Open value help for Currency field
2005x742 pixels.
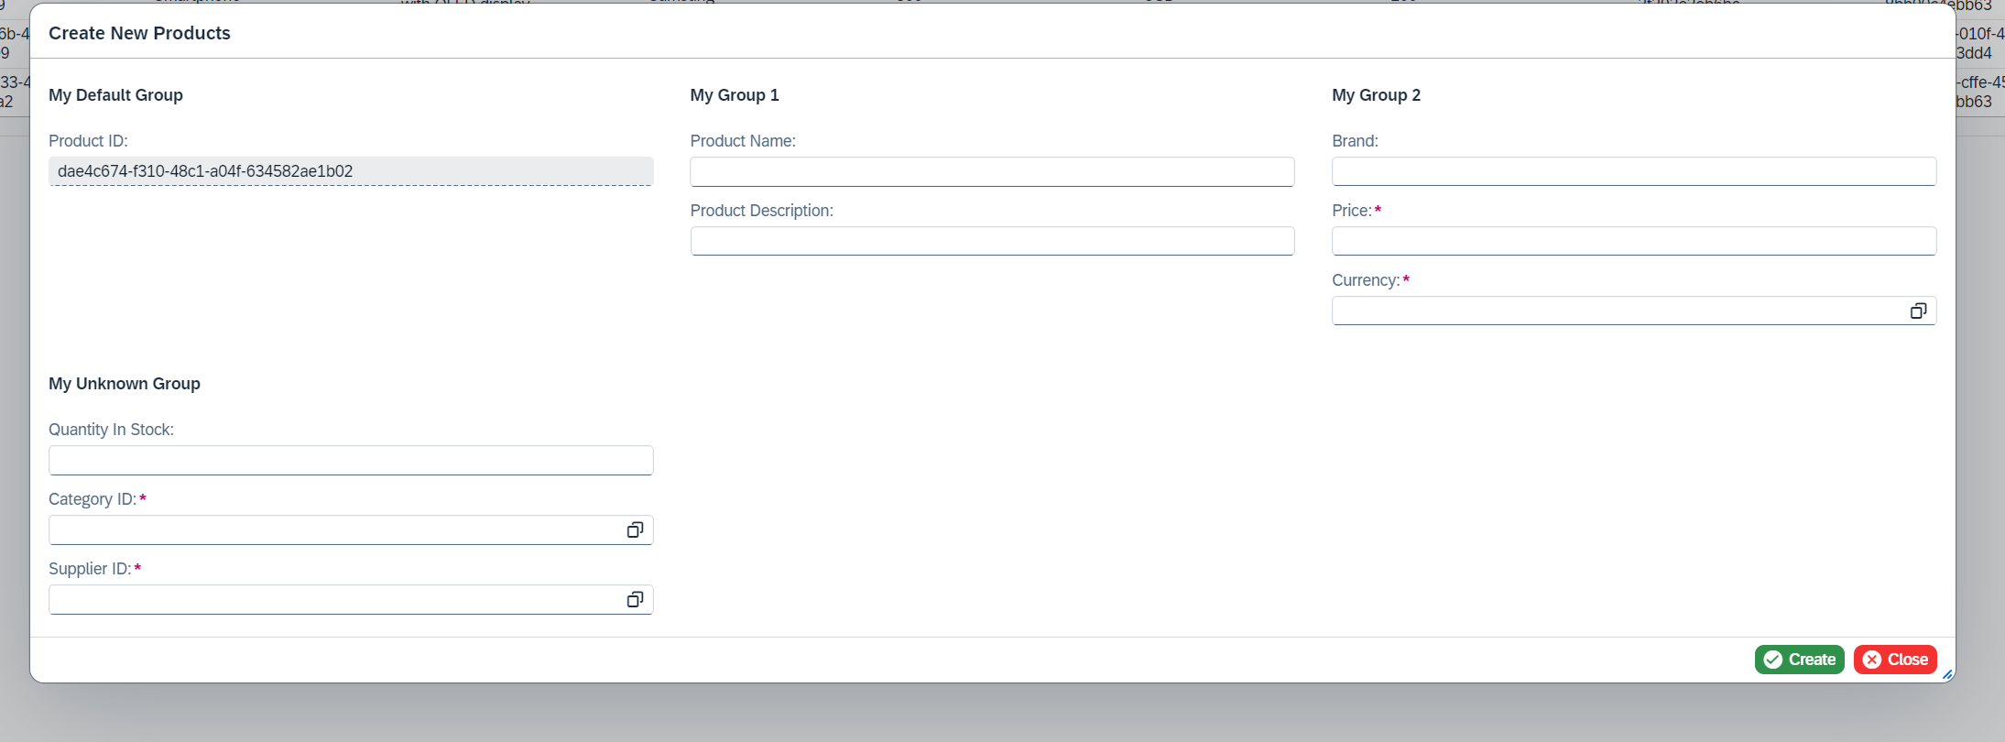click(1918, 311)
